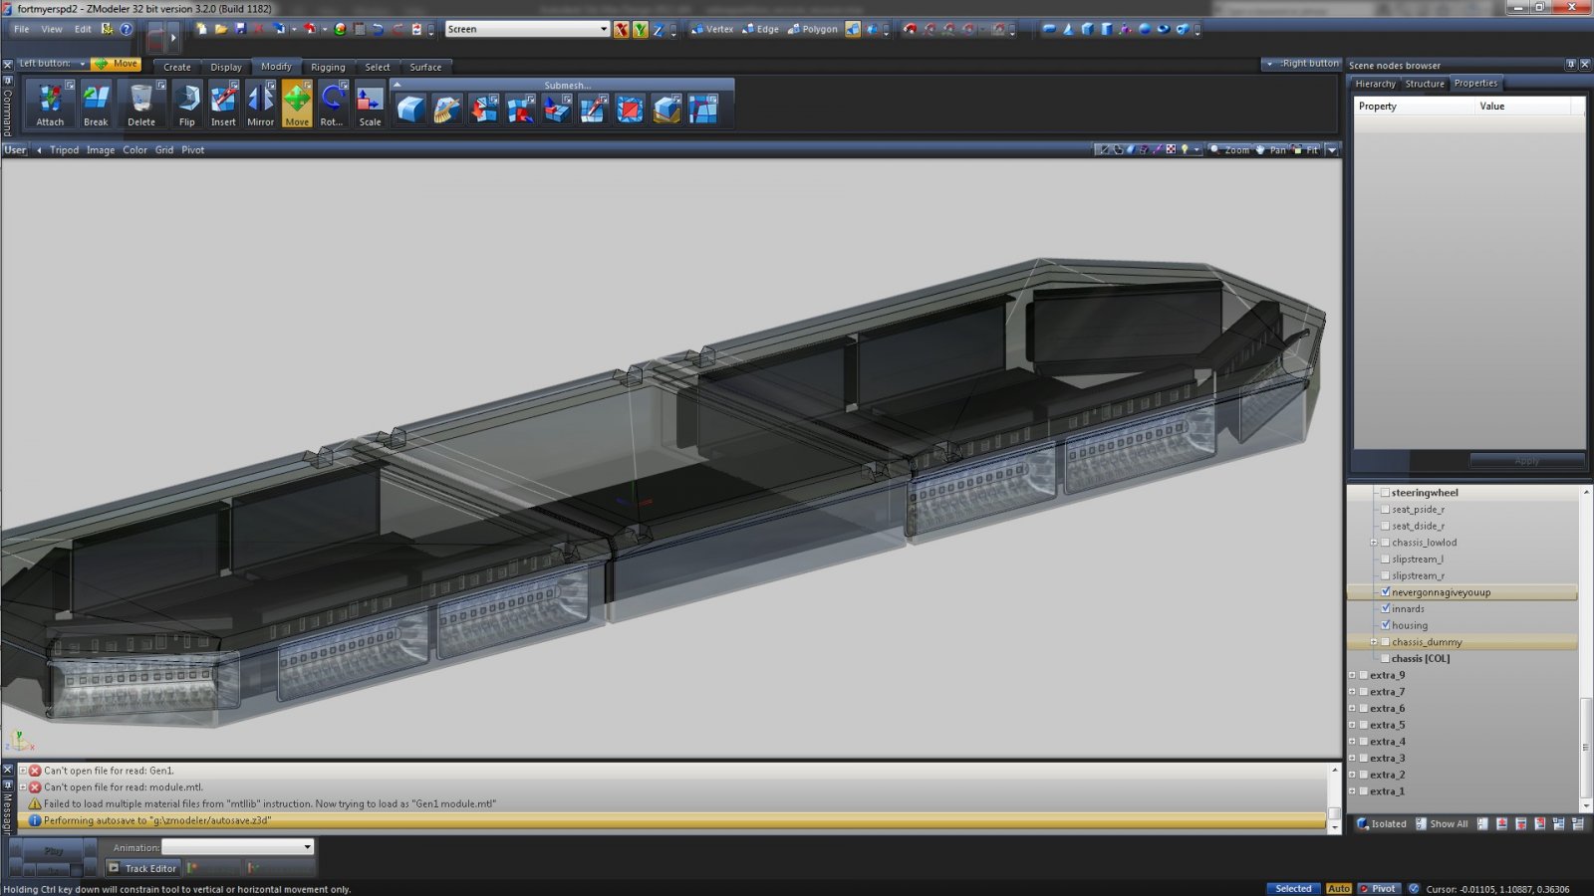The width and height of the screenshot is (1594, 896).
Task: Expand the chassis_lowlod tree node
Action: (1373, 543)
